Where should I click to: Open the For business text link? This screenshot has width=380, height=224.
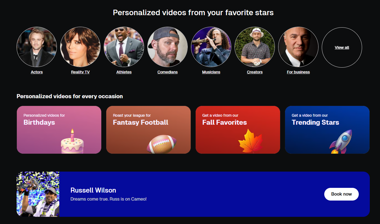coord(298,72)
